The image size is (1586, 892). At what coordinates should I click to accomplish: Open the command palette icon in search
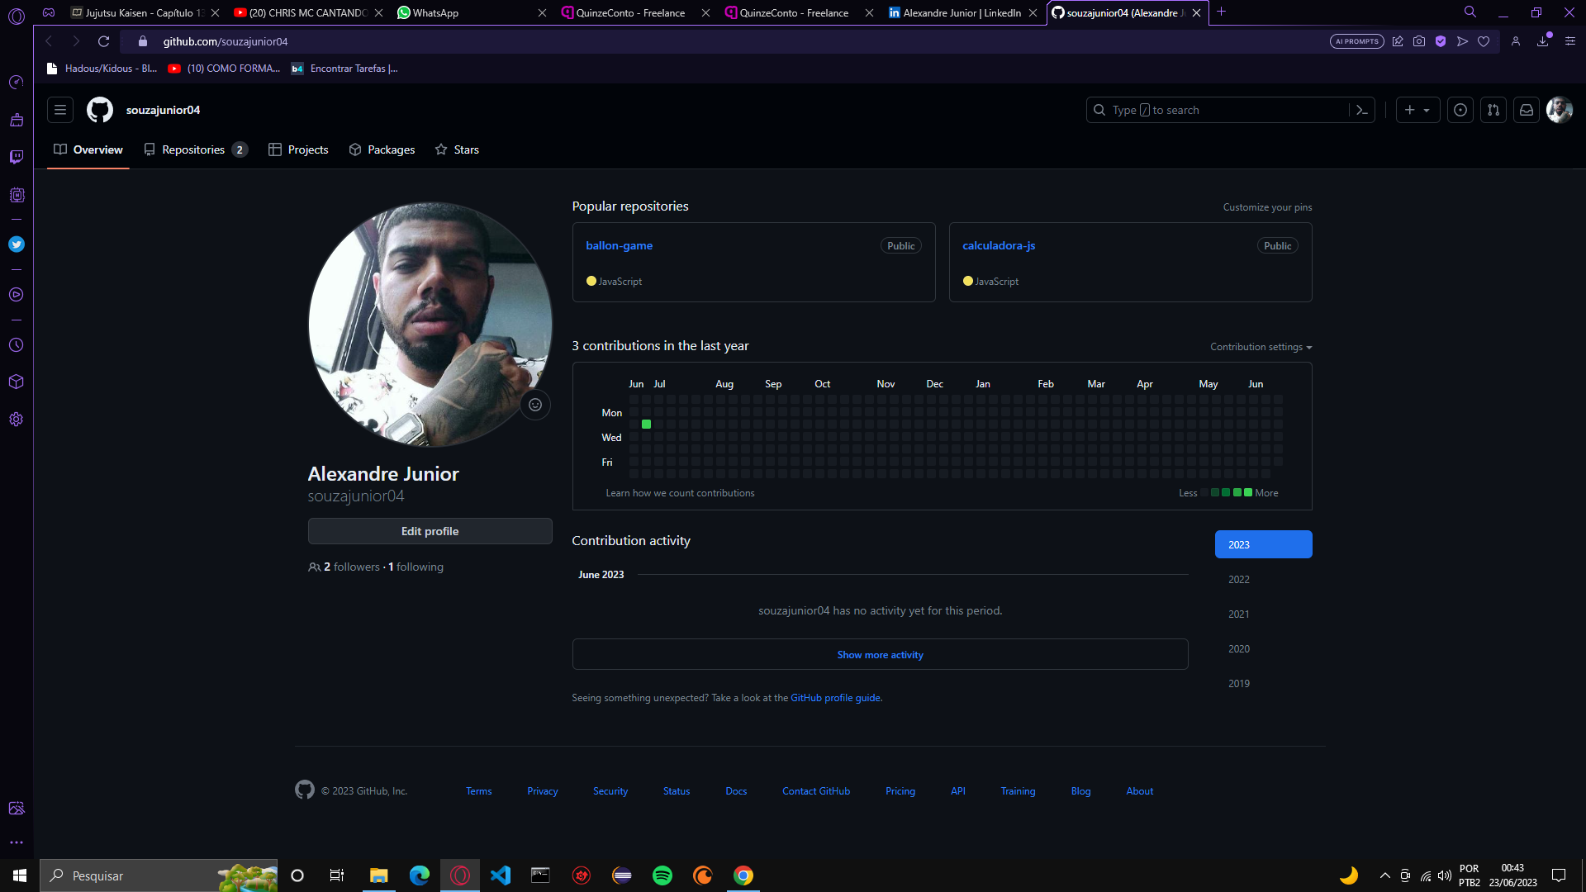pyautogui.click(x=1361, y=110)
